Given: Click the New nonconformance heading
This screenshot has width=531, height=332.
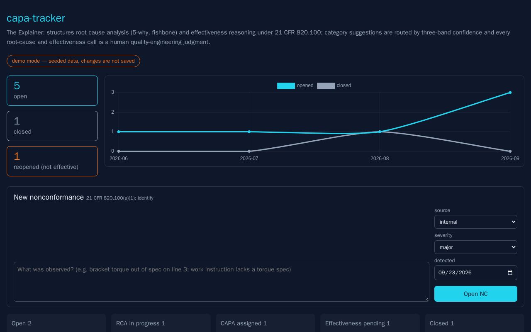Looking at the screenshot, I should point(49,197).
